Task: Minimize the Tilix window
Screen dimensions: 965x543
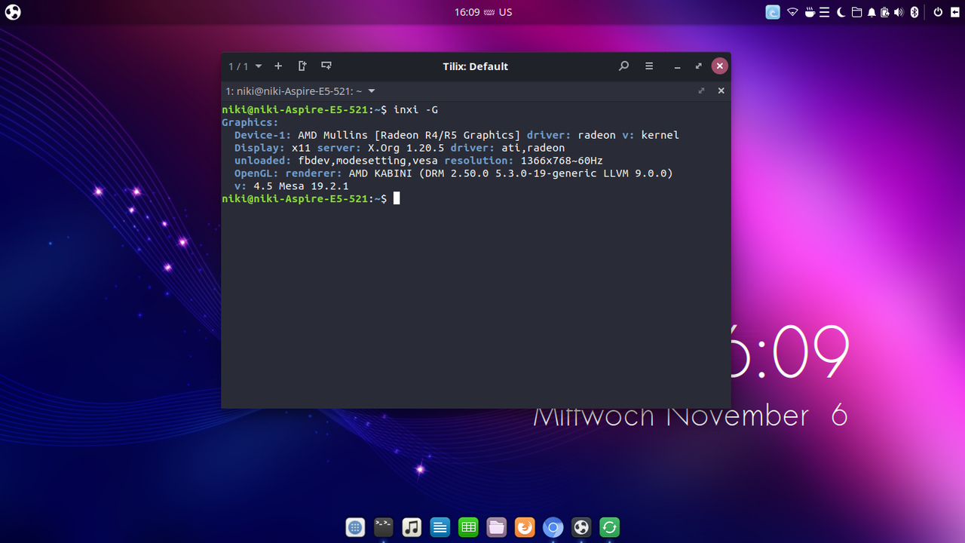Action: (x=678, y=66)
